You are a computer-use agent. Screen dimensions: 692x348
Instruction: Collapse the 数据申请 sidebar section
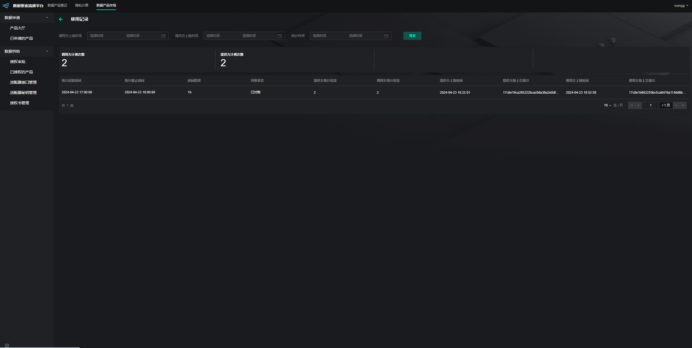[47, 18]
